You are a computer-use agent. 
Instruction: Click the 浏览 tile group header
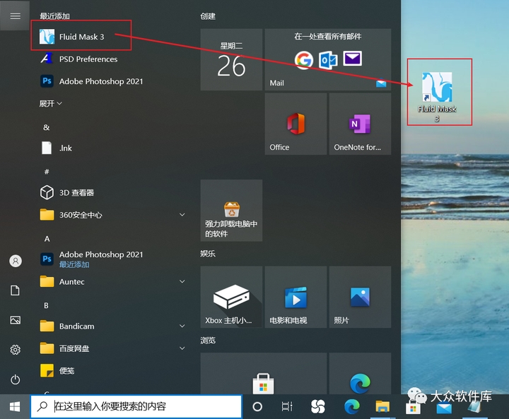coord(208,340)
